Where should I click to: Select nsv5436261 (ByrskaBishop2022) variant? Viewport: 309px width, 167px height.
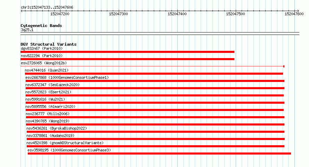tap(57, 128)
